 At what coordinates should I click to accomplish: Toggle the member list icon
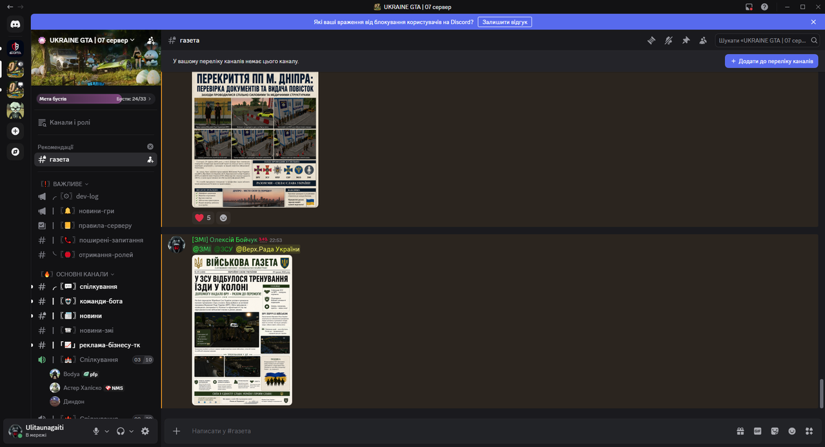point(702,40)
